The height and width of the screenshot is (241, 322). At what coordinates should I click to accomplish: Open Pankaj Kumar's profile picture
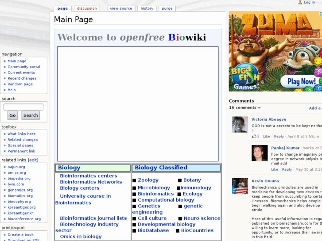pos(260,153)
